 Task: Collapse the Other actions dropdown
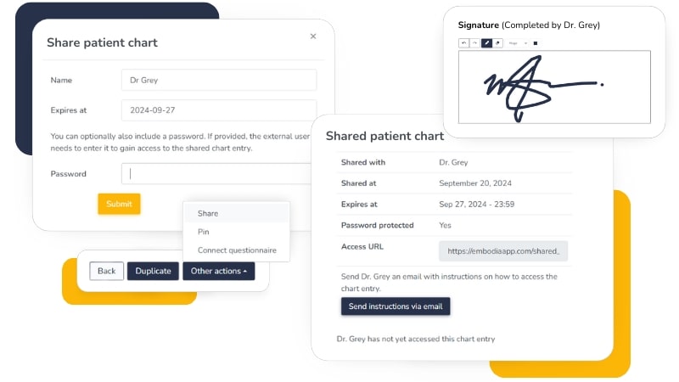[218, 271]
